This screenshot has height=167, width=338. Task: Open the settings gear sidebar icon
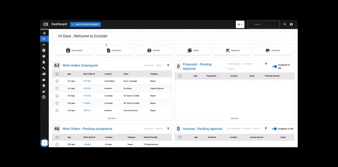point(44,92)
